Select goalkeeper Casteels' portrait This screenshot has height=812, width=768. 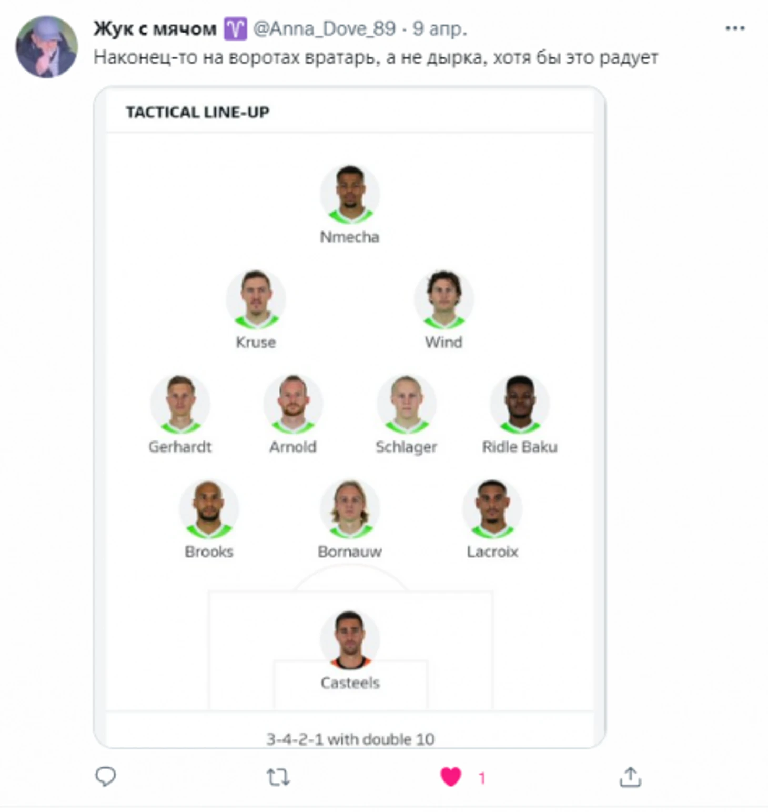coord(350,640)
